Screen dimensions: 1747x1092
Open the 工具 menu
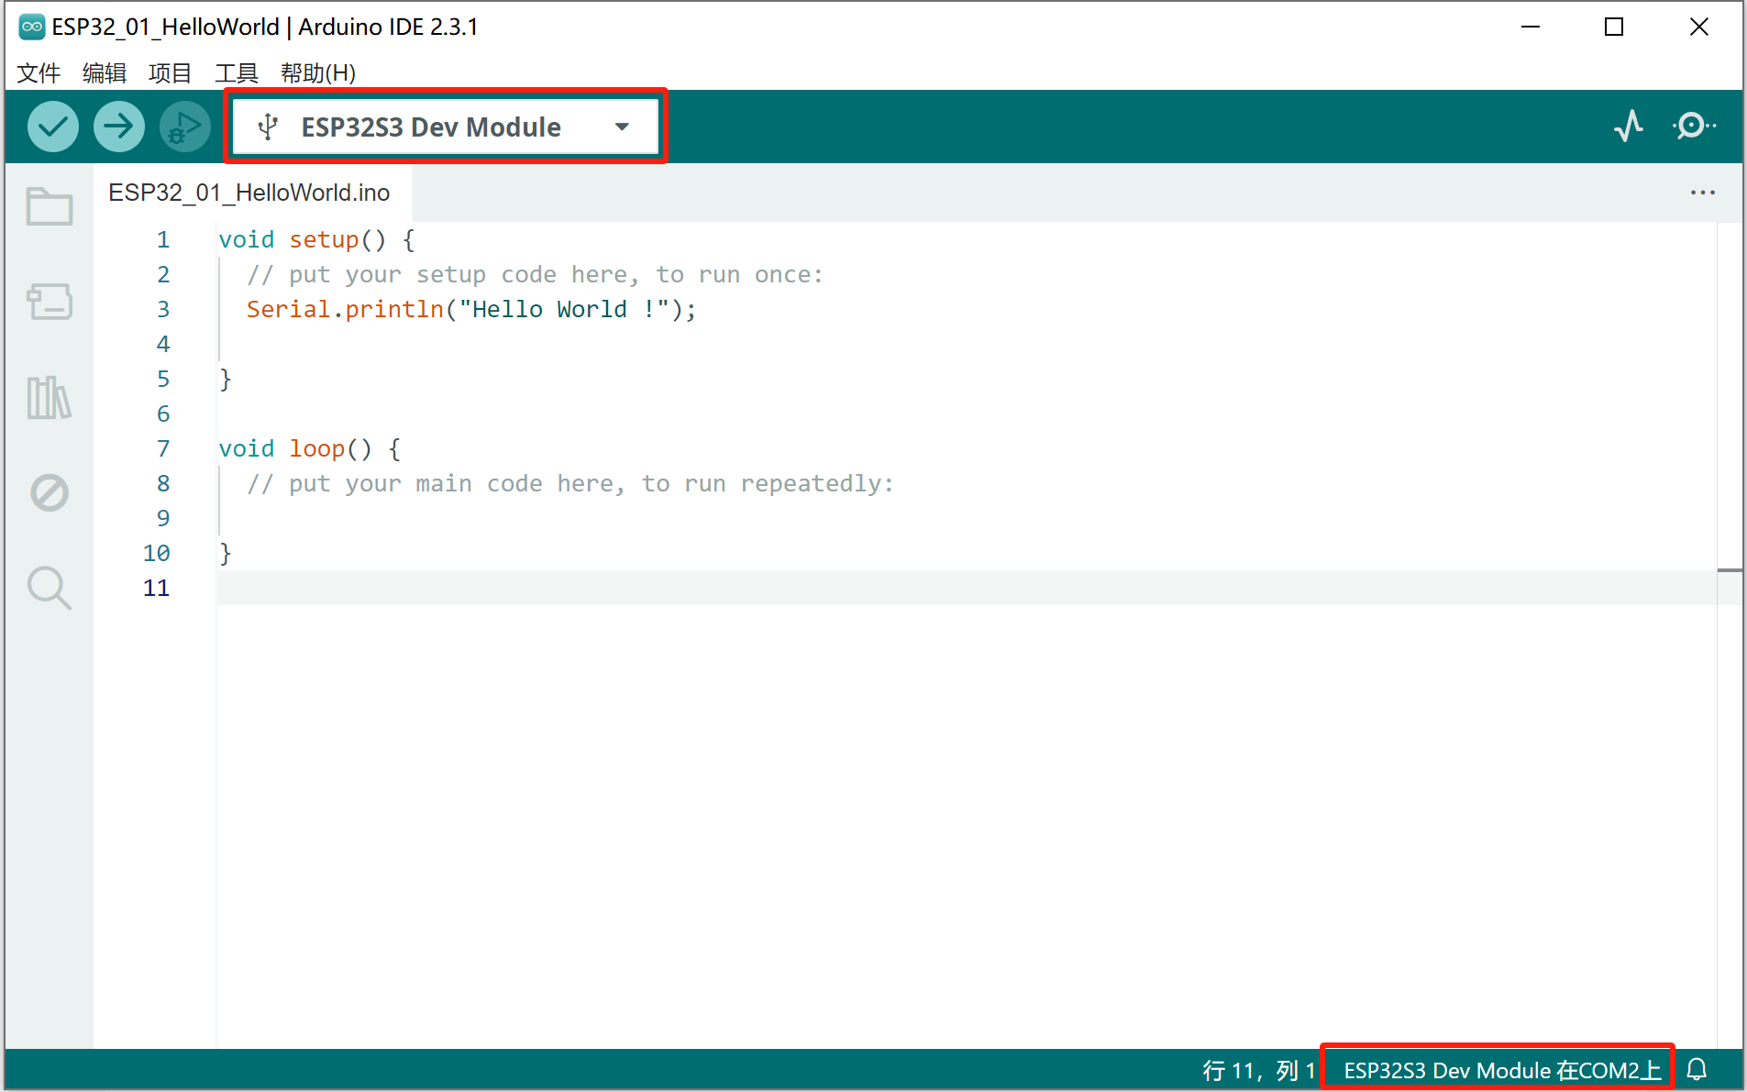(235, 73)
